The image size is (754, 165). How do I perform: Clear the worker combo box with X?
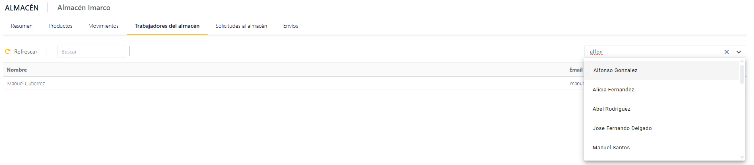727,52
